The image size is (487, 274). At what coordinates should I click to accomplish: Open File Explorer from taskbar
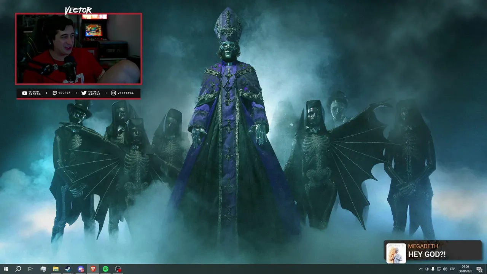[56, 269]
